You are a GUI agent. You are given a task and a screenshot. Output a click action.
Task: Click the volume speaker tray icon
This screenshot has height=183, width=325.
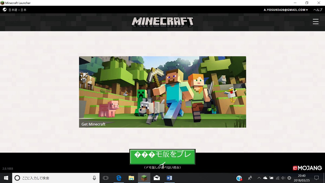tap(283, 178)
